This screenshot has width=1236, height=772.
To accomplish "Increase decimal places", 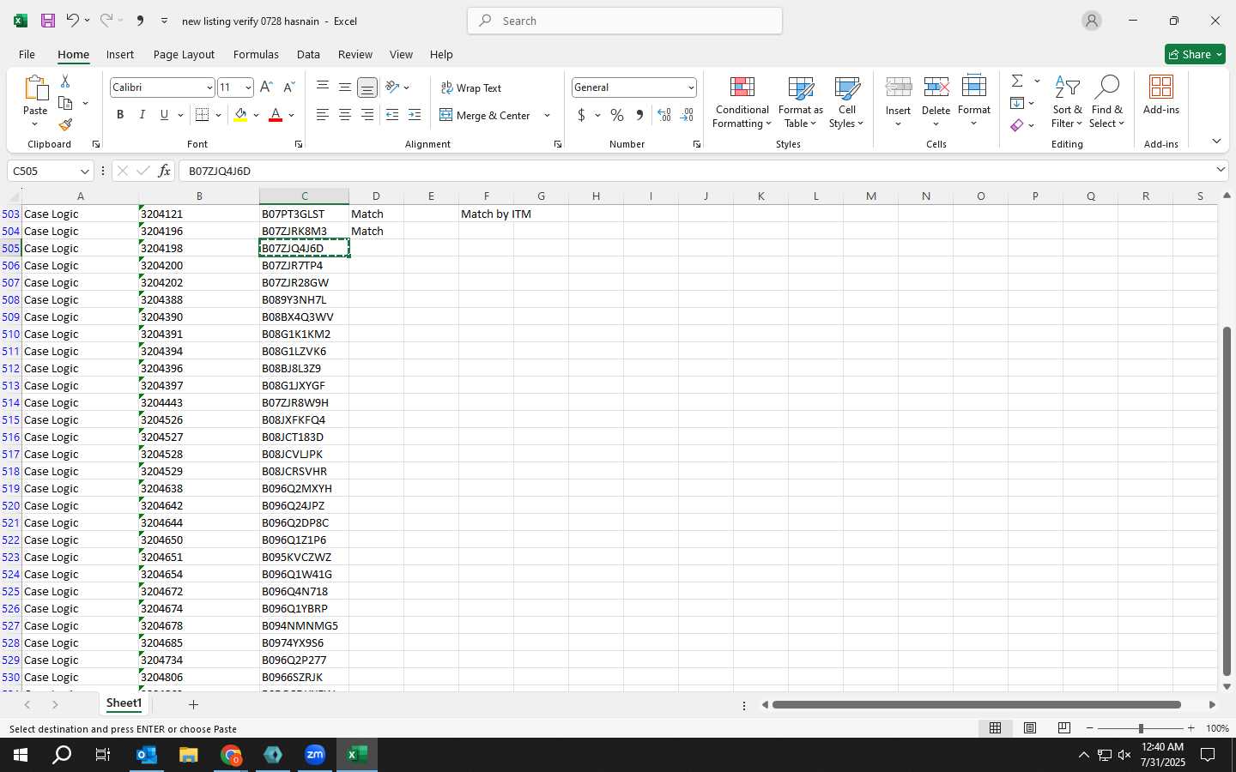I will point(664,115).
